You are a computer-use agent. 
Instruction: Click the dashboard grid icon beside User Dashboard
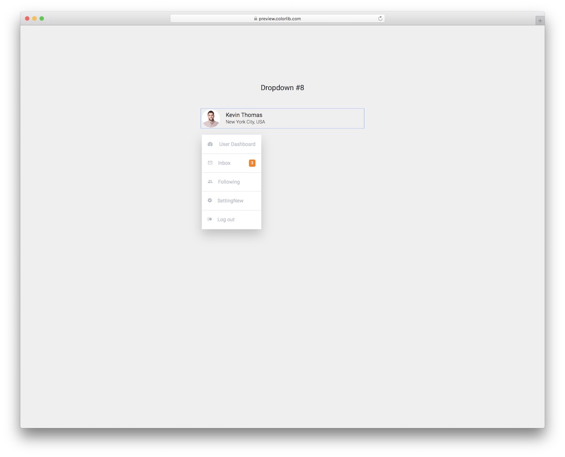click(x=210, y=144)
